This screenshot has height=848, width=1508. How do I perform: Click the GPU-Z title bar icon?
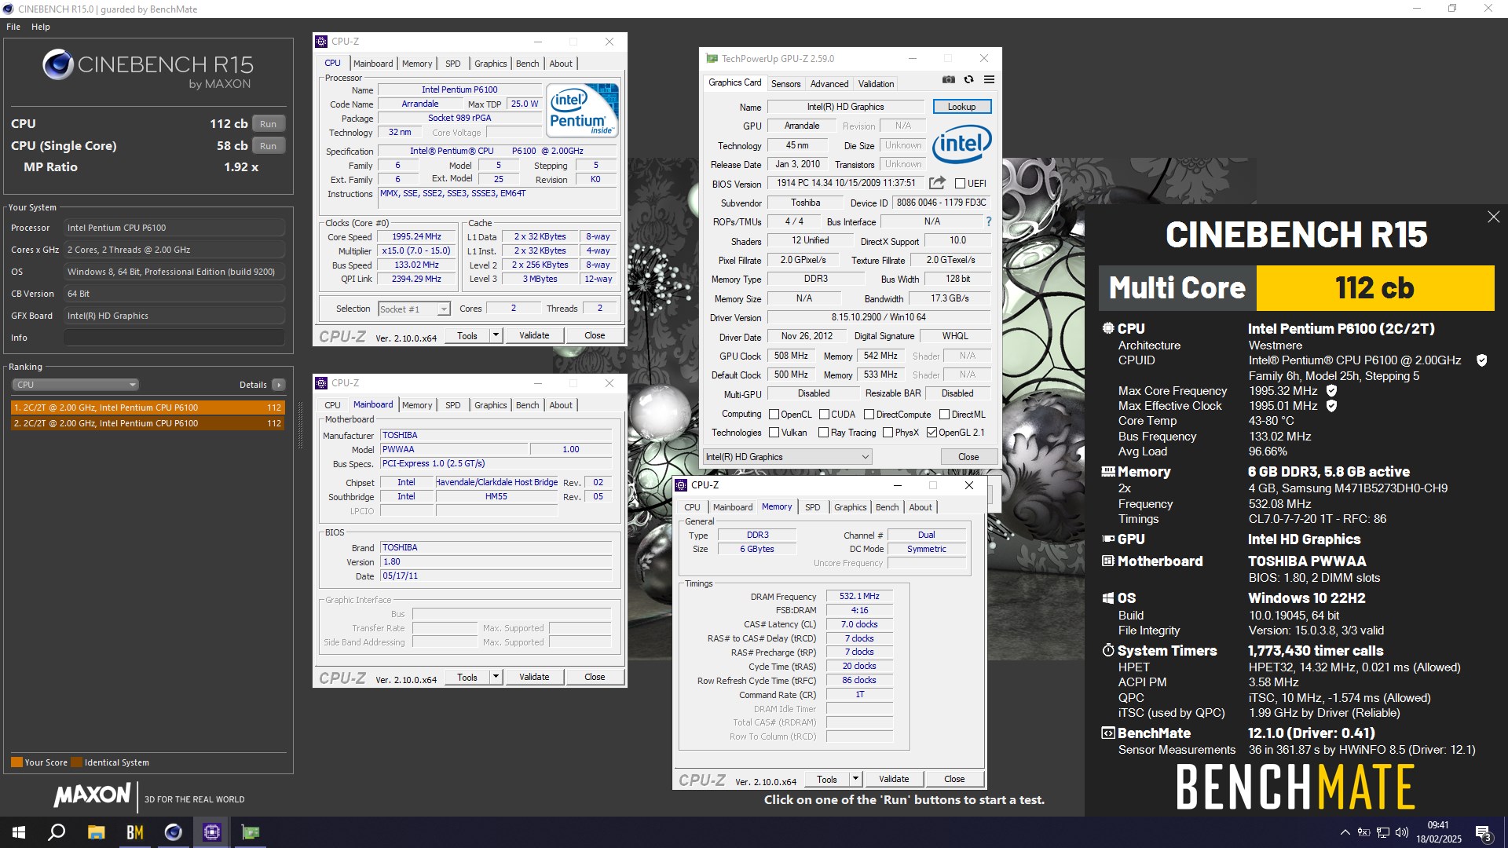712,58
